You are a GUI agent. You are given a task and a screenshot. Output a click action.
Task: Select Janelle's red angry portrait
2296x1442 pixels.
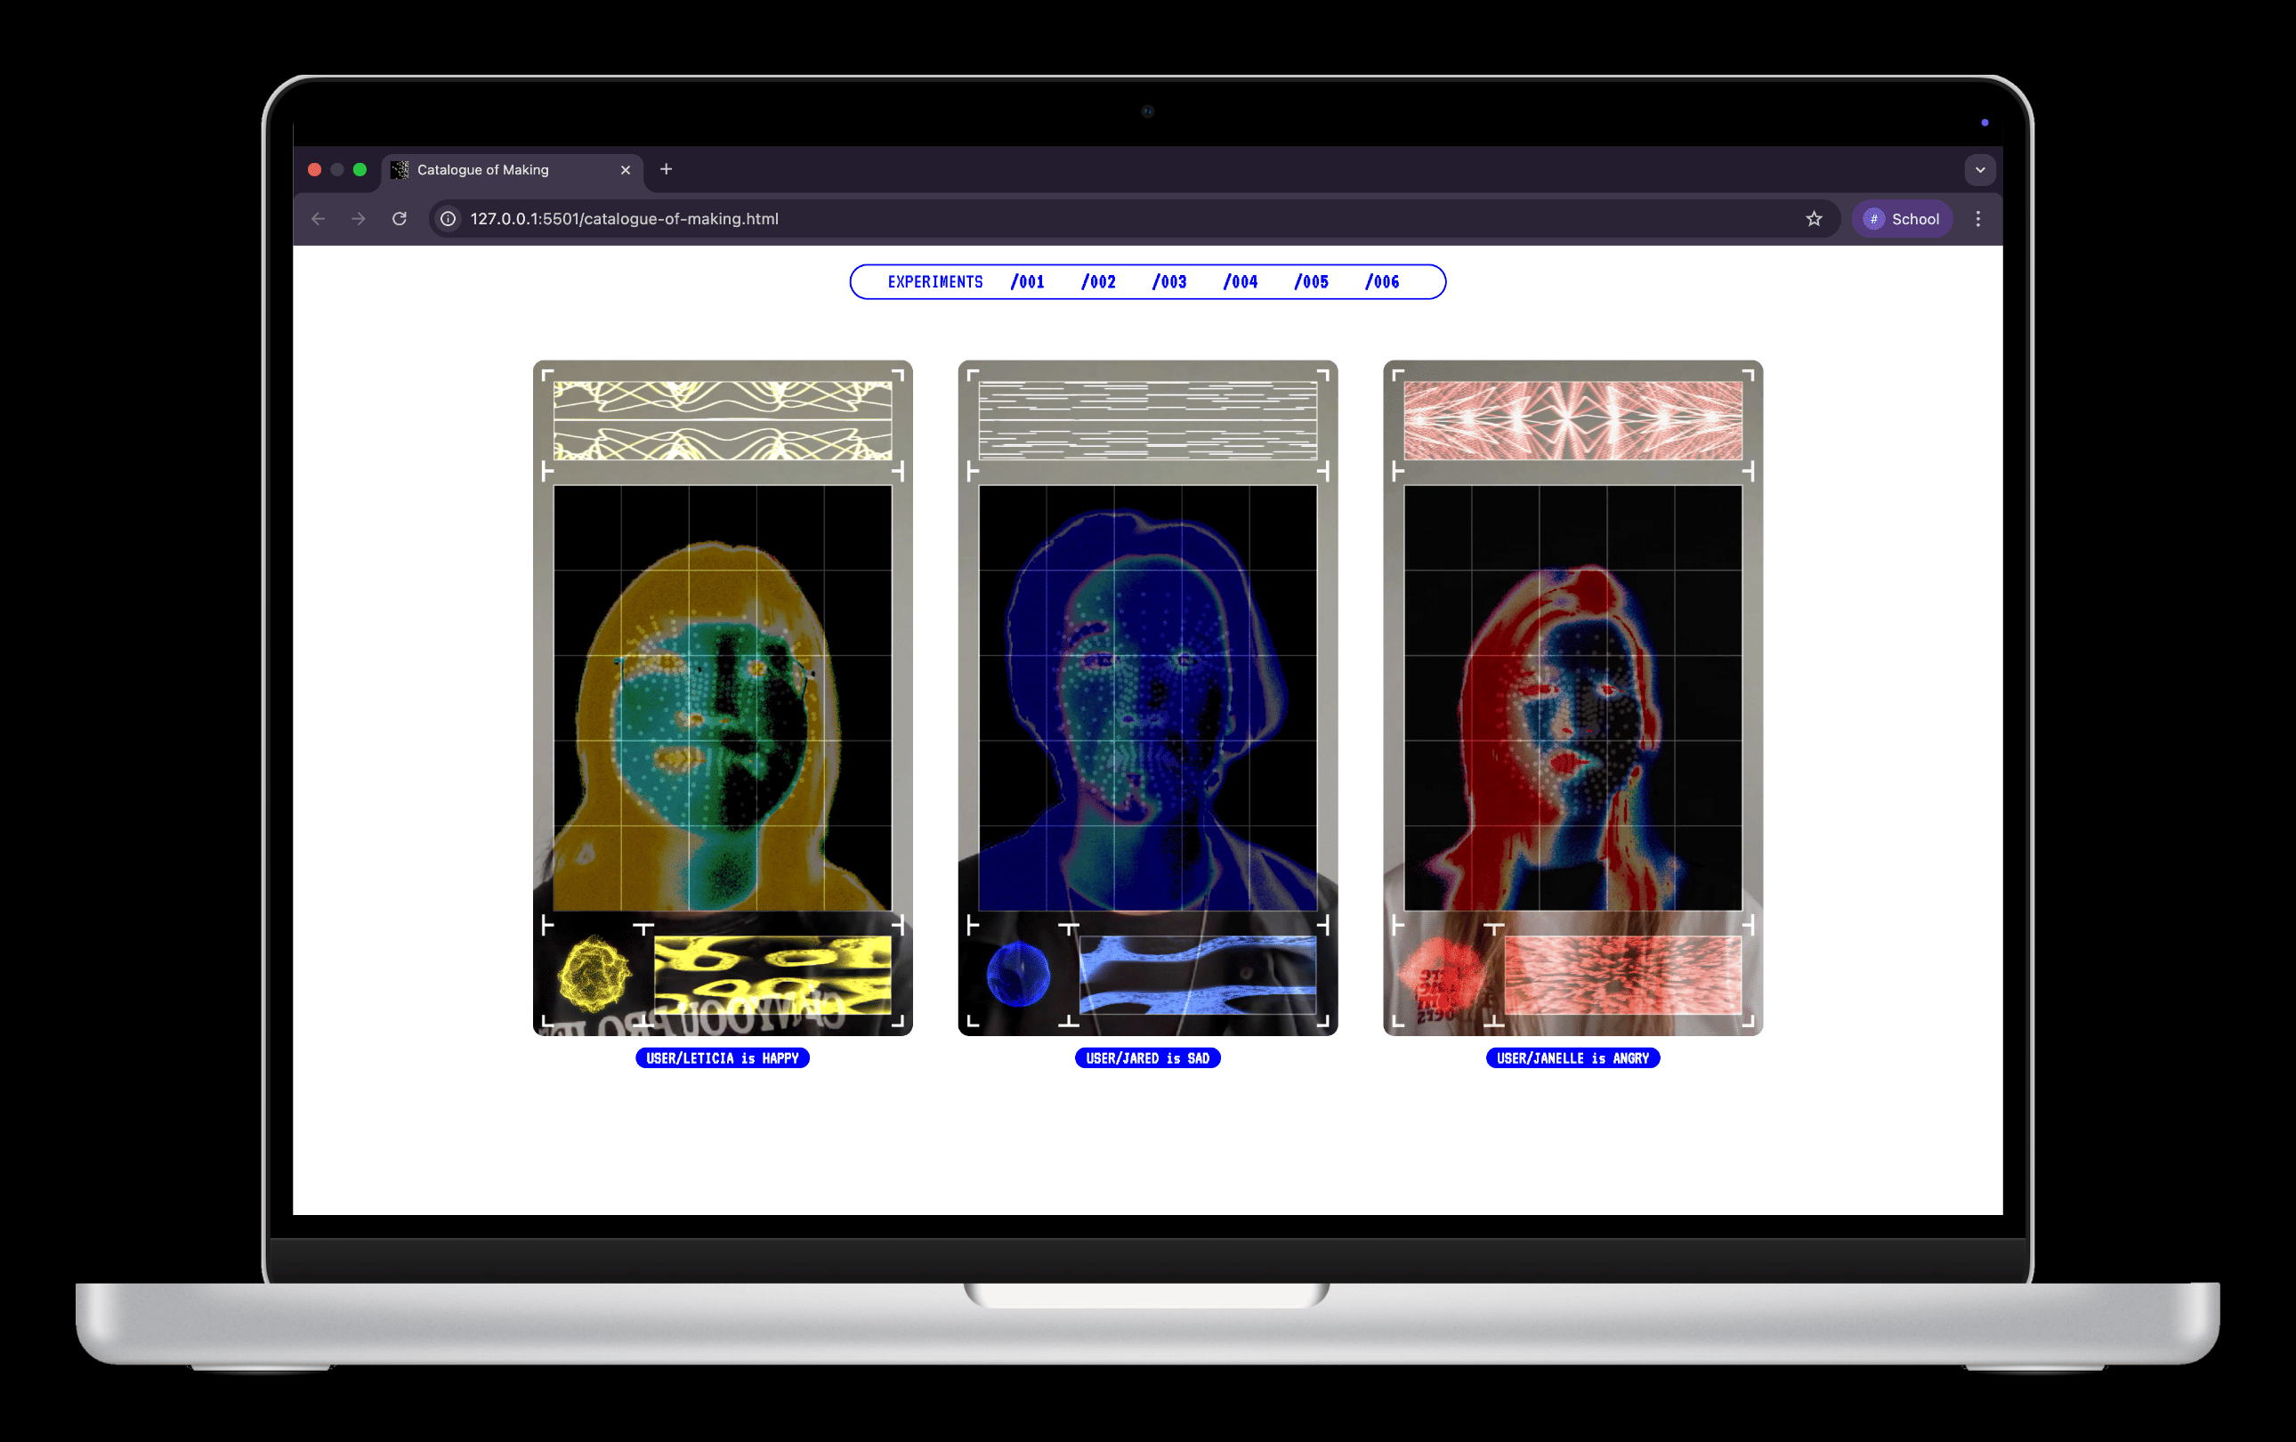(x=1572, y=698)
